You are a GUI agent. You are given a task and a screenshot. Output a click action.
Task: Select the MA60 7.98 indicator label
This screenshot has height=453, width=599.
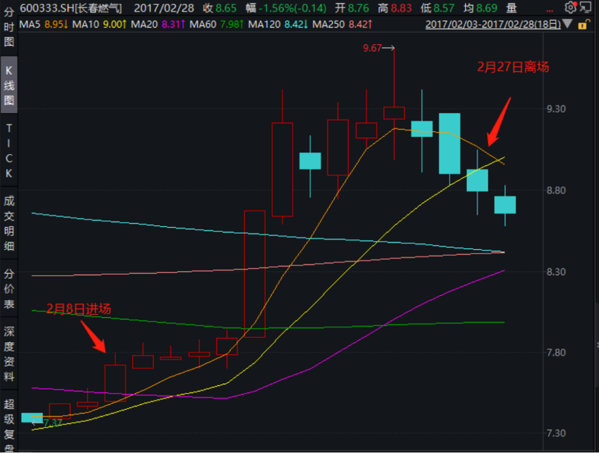coord(217,24)
